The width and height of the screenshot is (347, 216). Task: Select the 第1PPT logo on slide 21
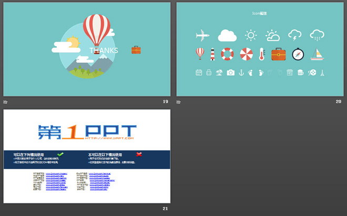coord(87,132)
